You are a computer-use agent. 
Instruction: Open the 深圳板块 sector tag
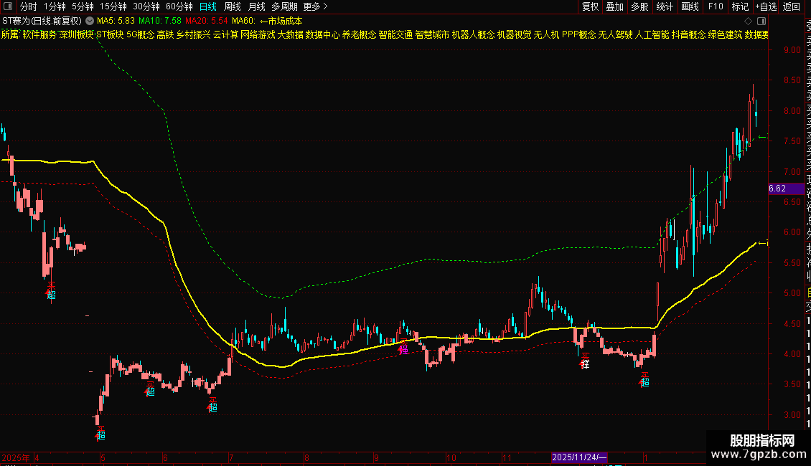[77, 34]
